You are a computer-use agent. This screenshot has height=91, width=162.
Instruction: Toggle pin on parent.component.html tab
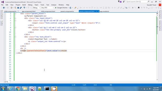point(96,11)
